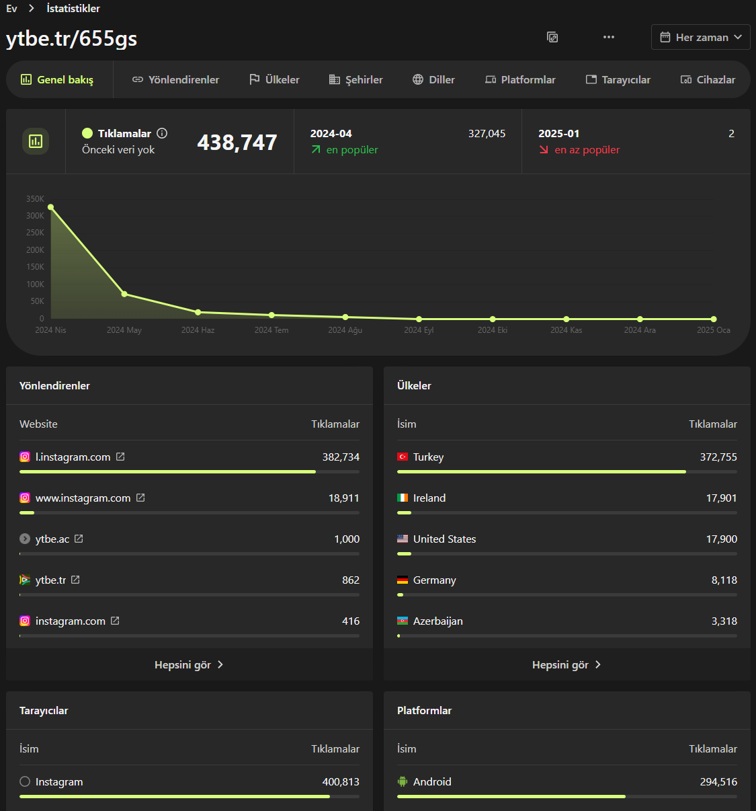The height and width of the screenshot is (811, 756).
Task: Switch to the Ülkeler tab
Action: coord(274,79)
